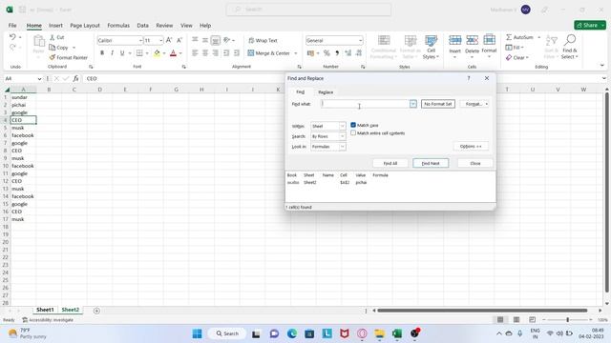Screen dimensions: 611x343
Task: Toggle Bold formatting in Font group
Action: point(102,53)
